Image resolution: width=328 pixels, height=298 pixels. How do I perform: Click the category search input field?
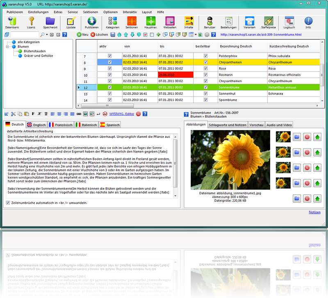pos(25,35)
